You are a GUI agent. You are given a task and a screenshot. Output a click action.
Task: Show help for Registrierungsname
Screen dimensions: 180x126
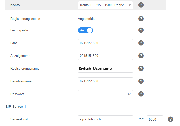[x=141, y=68]
